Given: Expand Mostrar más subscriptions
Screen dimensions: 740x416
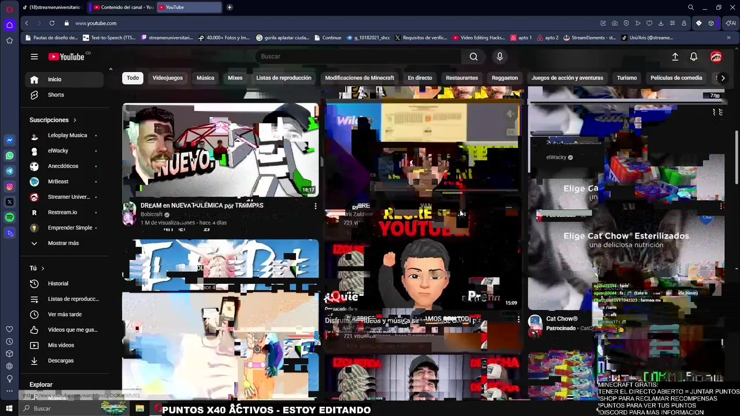Looking at the screenshot, I should (x=64, y=243).
